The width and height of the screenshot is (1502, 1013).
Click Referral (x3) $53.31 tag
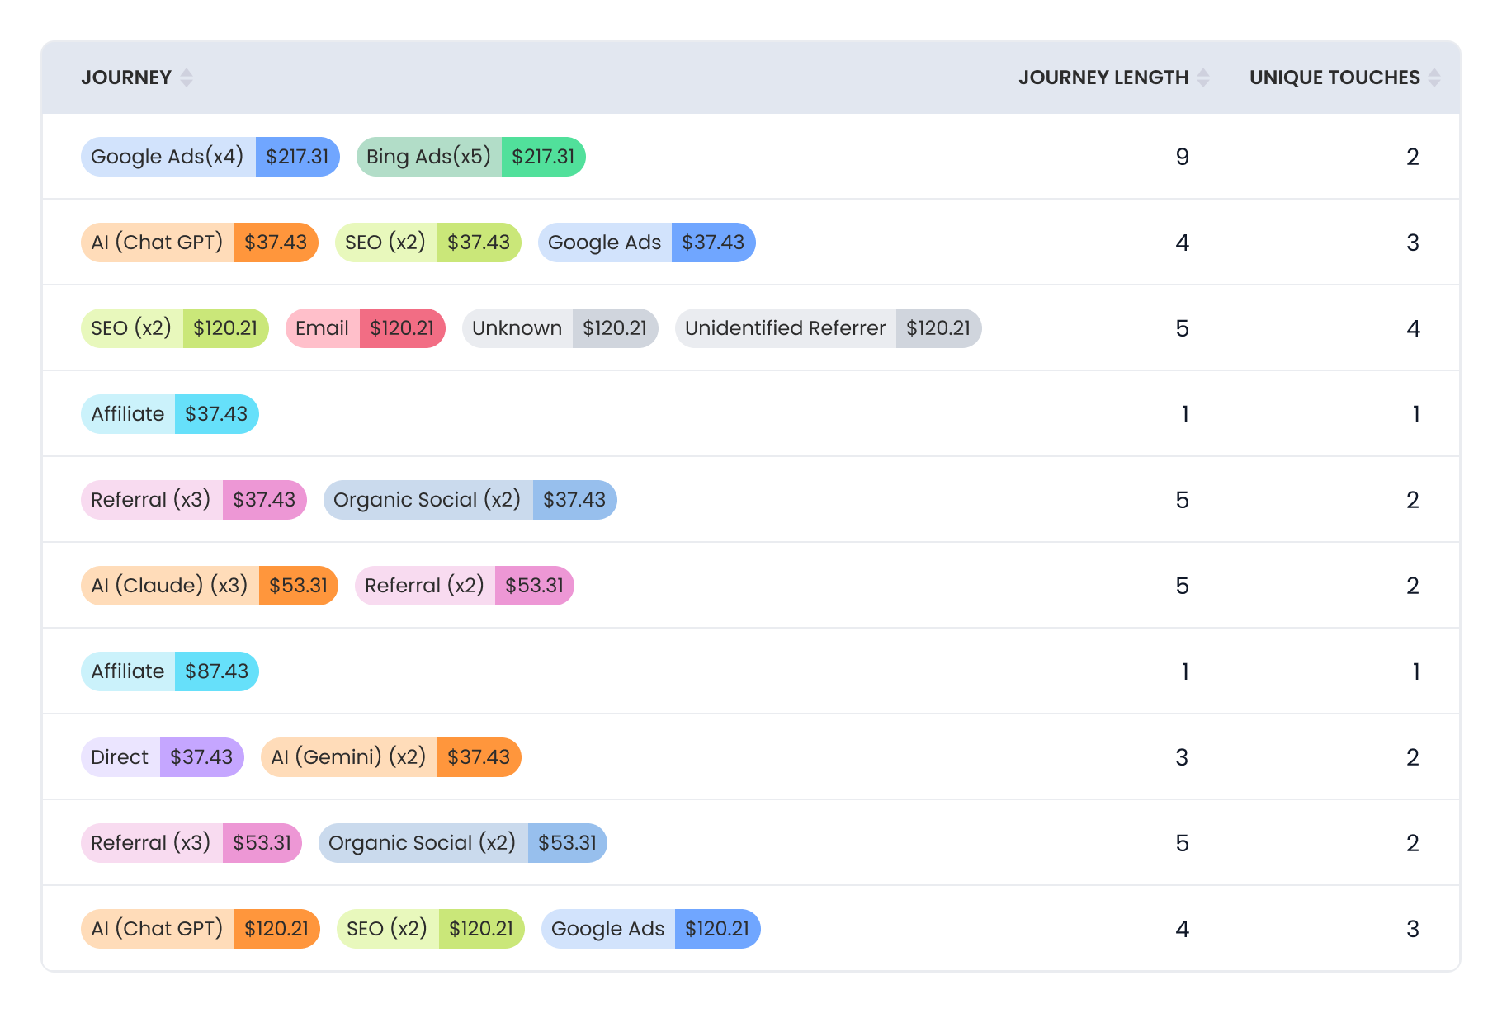click(191, 843)
